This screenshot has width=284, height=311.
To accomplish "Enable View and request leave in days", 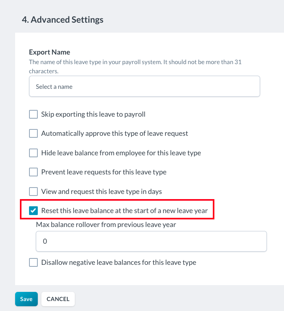I will (33, 192).
